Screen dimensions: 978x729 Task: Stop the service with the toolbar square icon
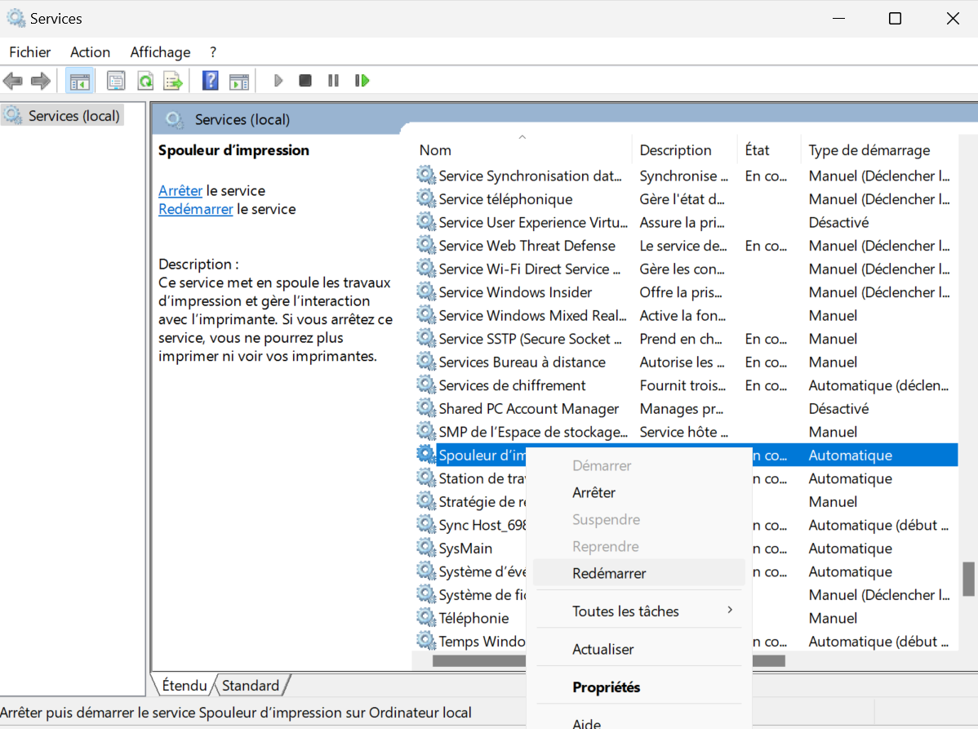click(x=305, y=81)
